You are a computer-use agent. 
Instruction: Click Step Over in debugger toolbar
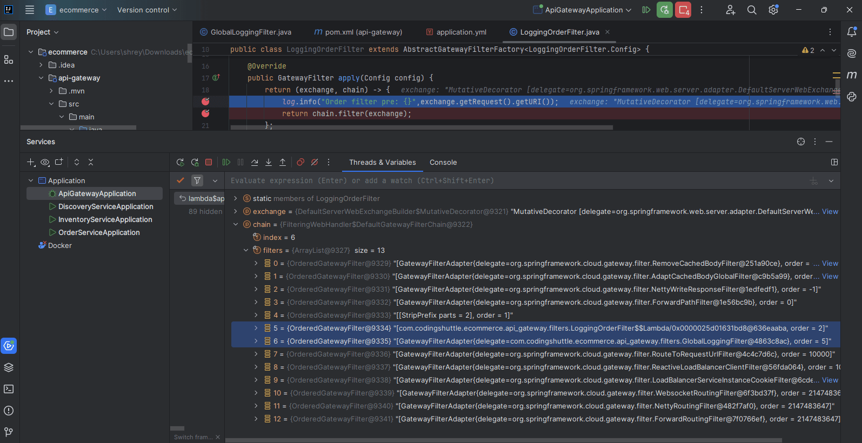pos(255,162)
